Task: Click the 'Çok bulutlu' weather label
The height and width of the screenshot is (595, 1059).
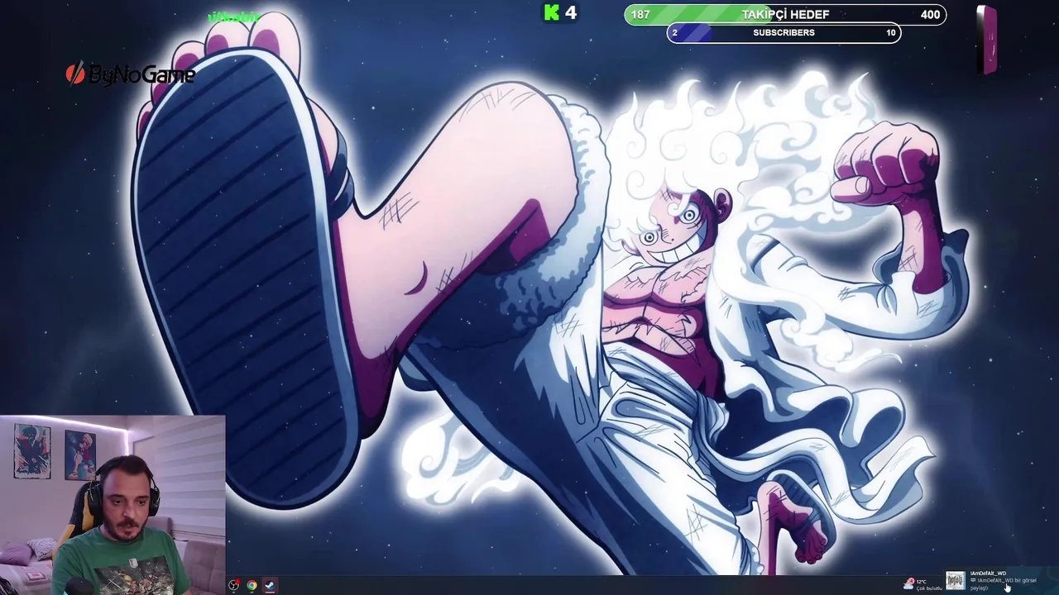Action: point(929,588)
